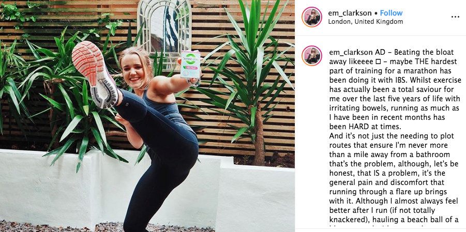Click the Senocalm product box in photo
Image resolution: width=466 pixels, height=232 pixels.
pos(190,64)
